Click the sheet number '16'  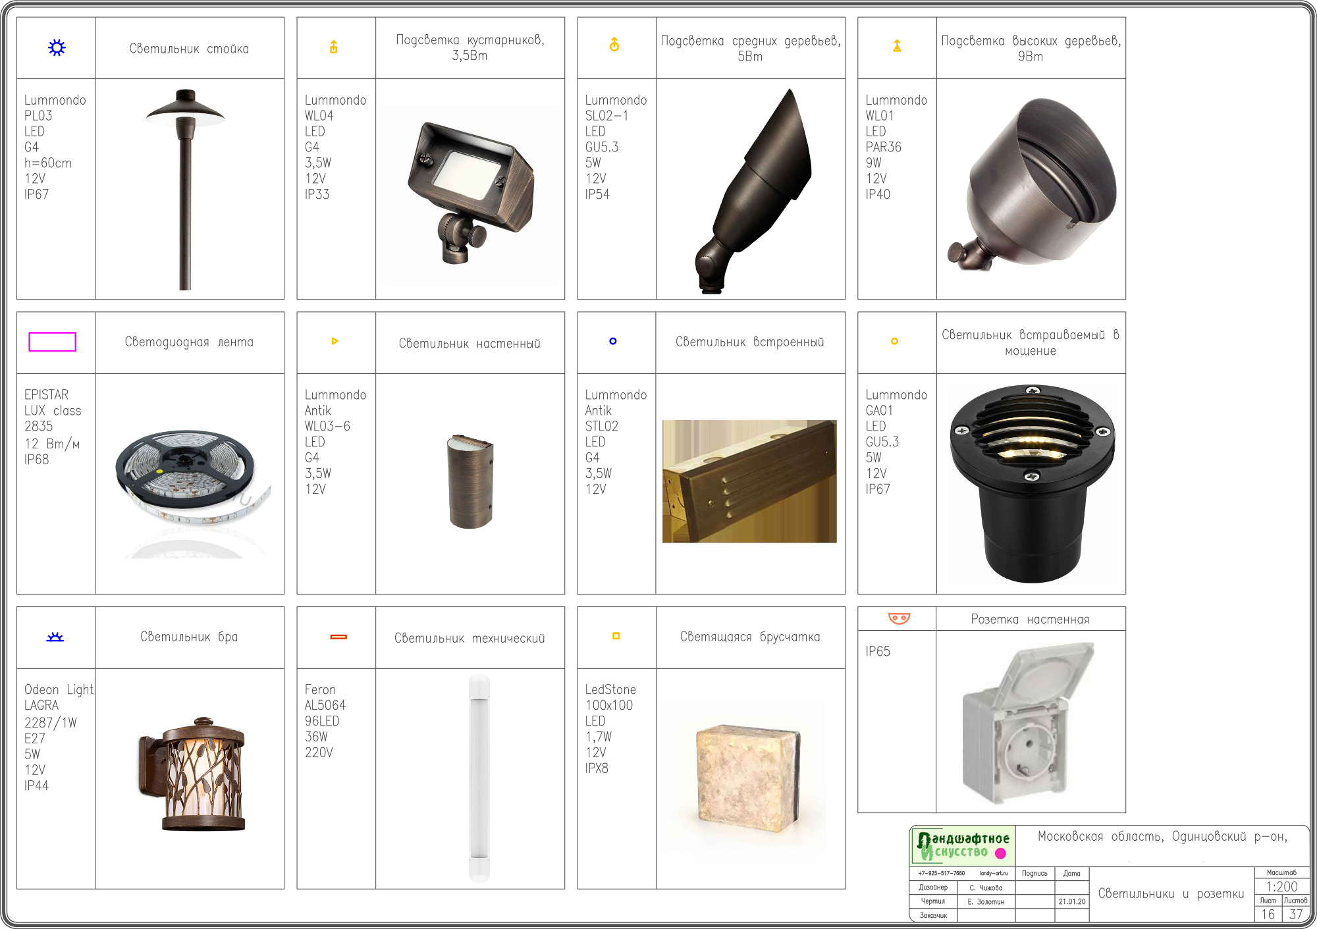pyautogui.click(x=1268, y=914)
